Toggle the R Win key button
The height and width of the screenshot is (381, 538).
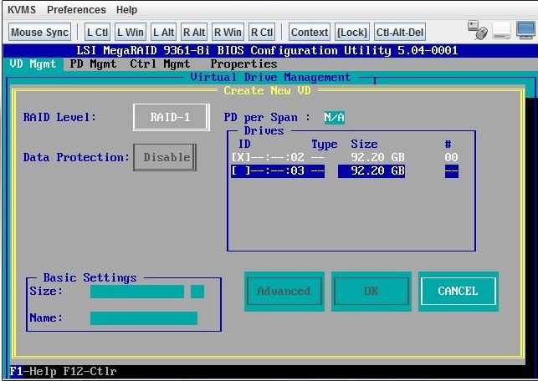point(228,32)
